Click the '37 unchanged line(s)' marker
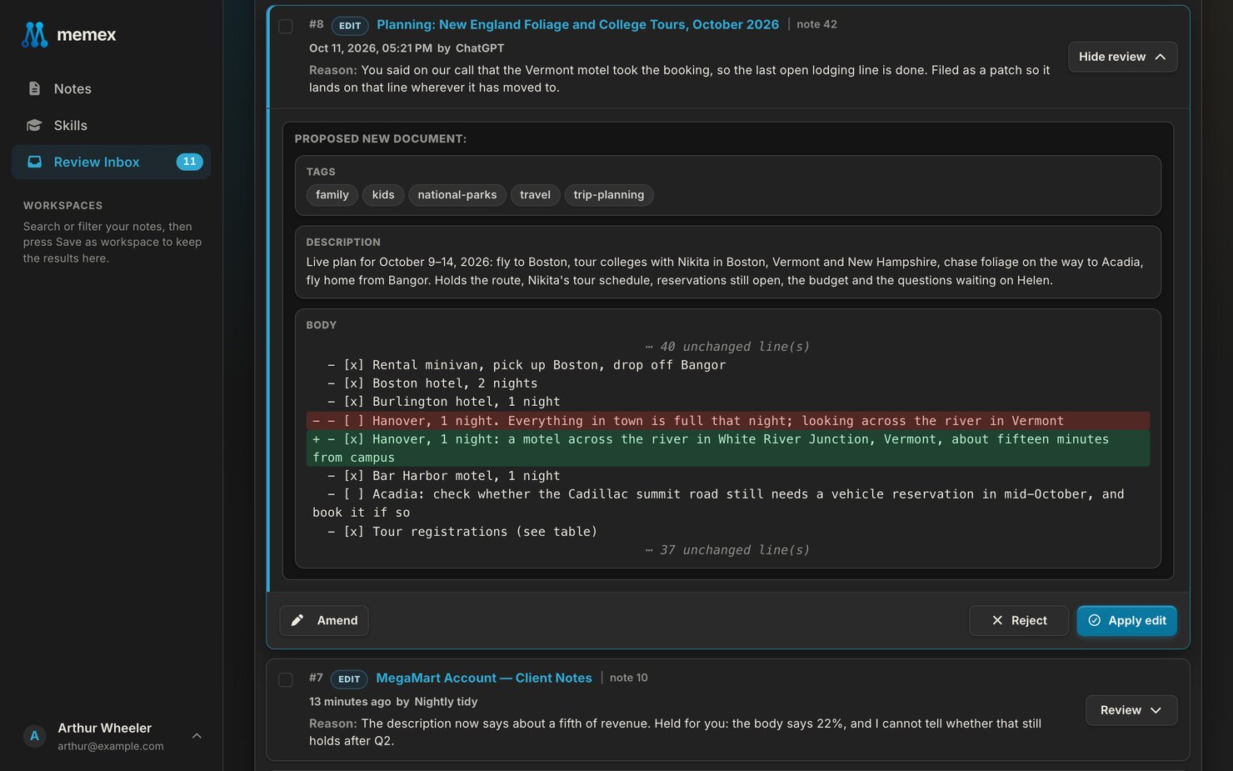The image size is (1233, 771). pyautogui.click(x=727, y=550)
